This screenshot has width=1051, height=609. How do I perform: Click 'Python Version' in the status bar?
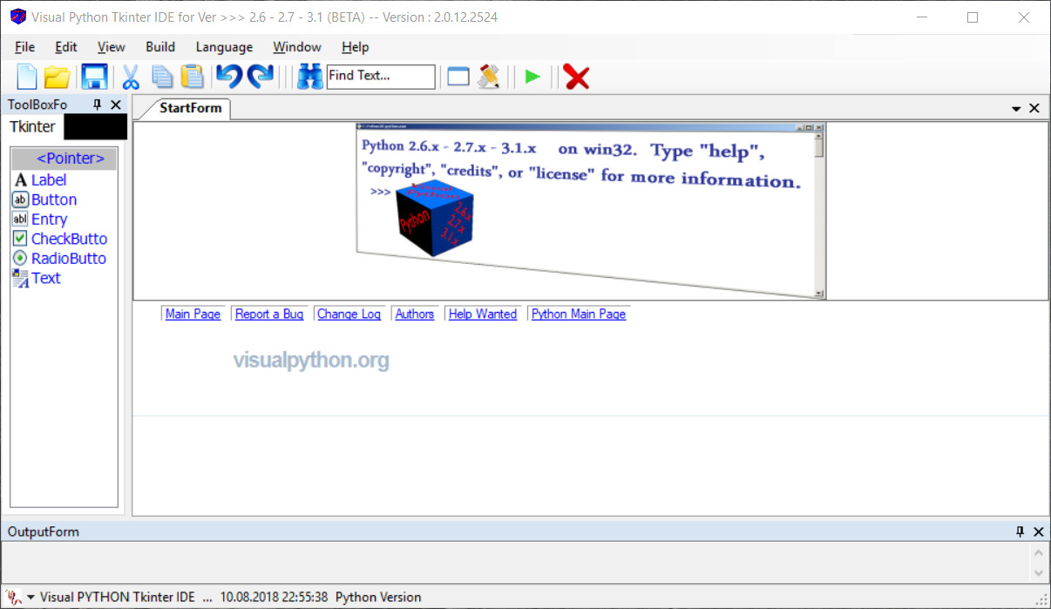click(378, 597)
